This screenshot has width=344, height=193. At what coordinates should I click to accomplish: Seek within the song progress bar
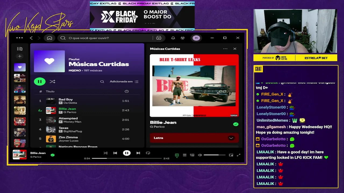pyautogui.click(x=127, y=158)
